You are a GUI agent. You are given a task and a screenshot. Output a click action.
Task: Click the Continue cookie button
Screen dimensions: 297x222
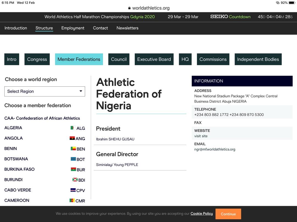click(228, 214)
